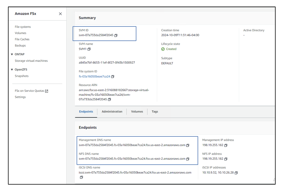The image size is (283, 188).
Task: Collapse the ONTAP section
Action: coord(12,54)
